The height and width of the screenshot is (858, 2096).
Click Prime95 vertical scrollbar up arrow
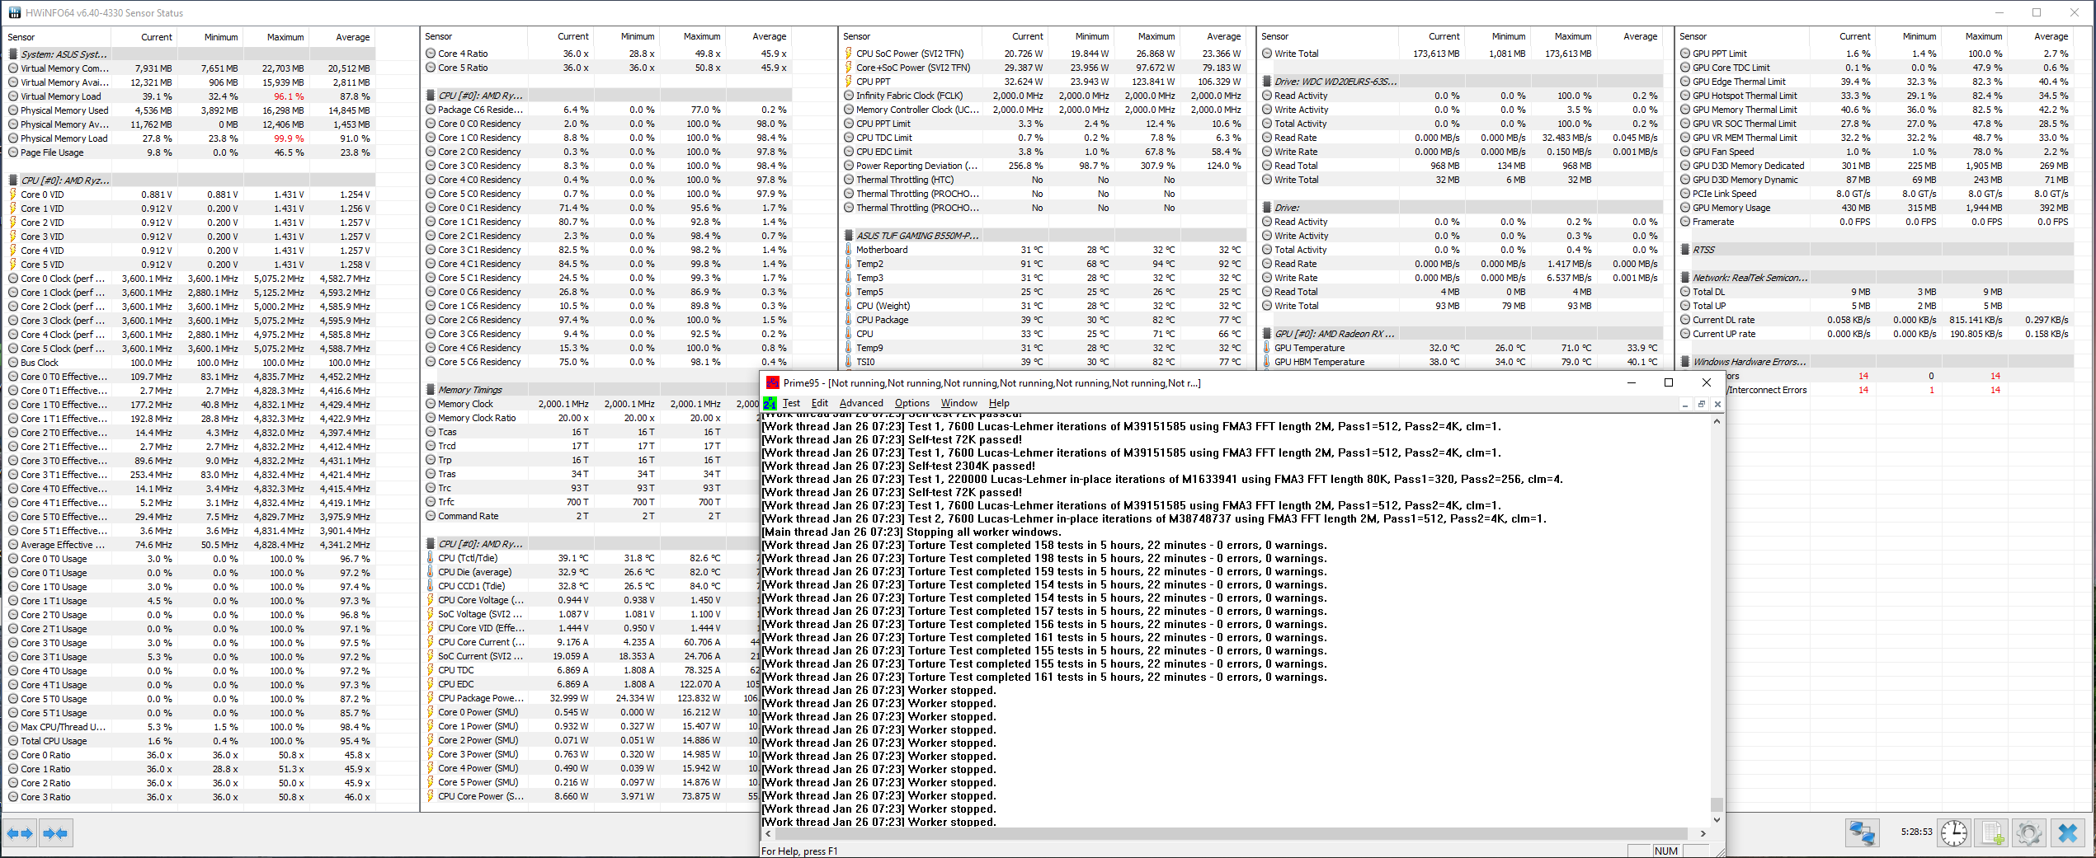(x=1717, y=421)
